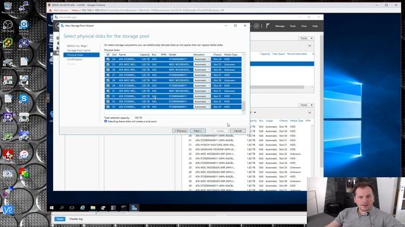Go to Storage Pool name wizard step
Image resolution: width=405 pixels, height=227 pixels.
[78, 50]
